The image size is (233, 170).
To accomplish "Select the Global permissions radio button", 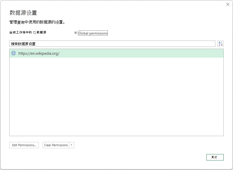I will coord(75,33).
